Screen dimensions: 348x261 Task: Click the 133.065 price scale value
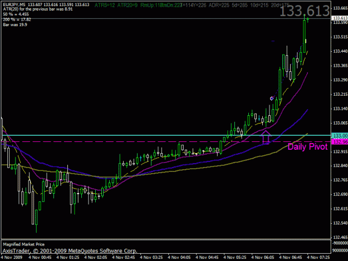coord(340,123)
